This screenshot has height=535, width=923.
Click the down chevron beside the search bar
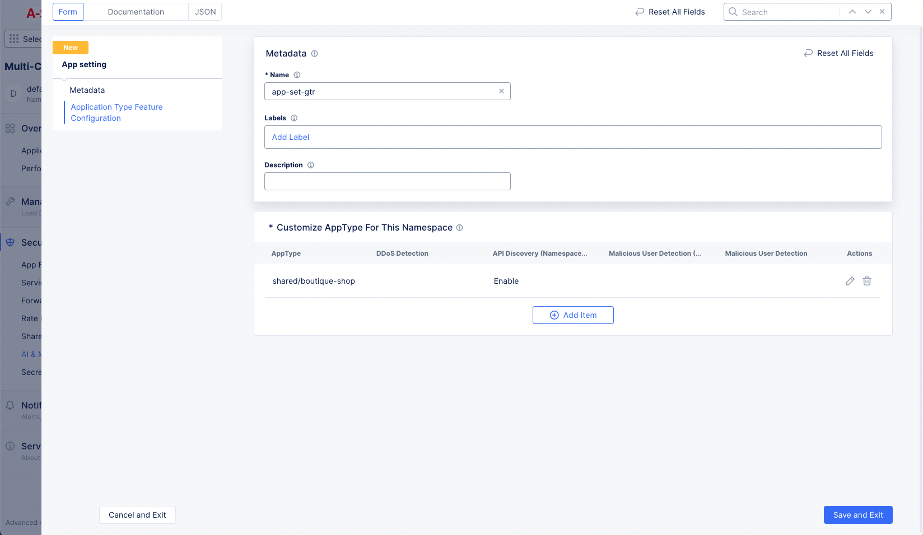[x=868, y=11]
